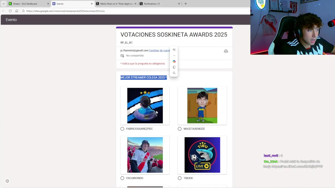This screenshot has height=188, width=335.
Task: Click the FABRICIOSUAREZPDC option label
Action: (x=139, y=129)
